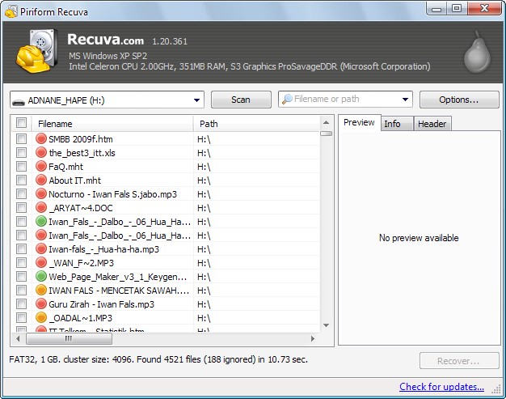Click the Piriform pear logo
The width and height of the screenshot is (506, 399).
477,53
